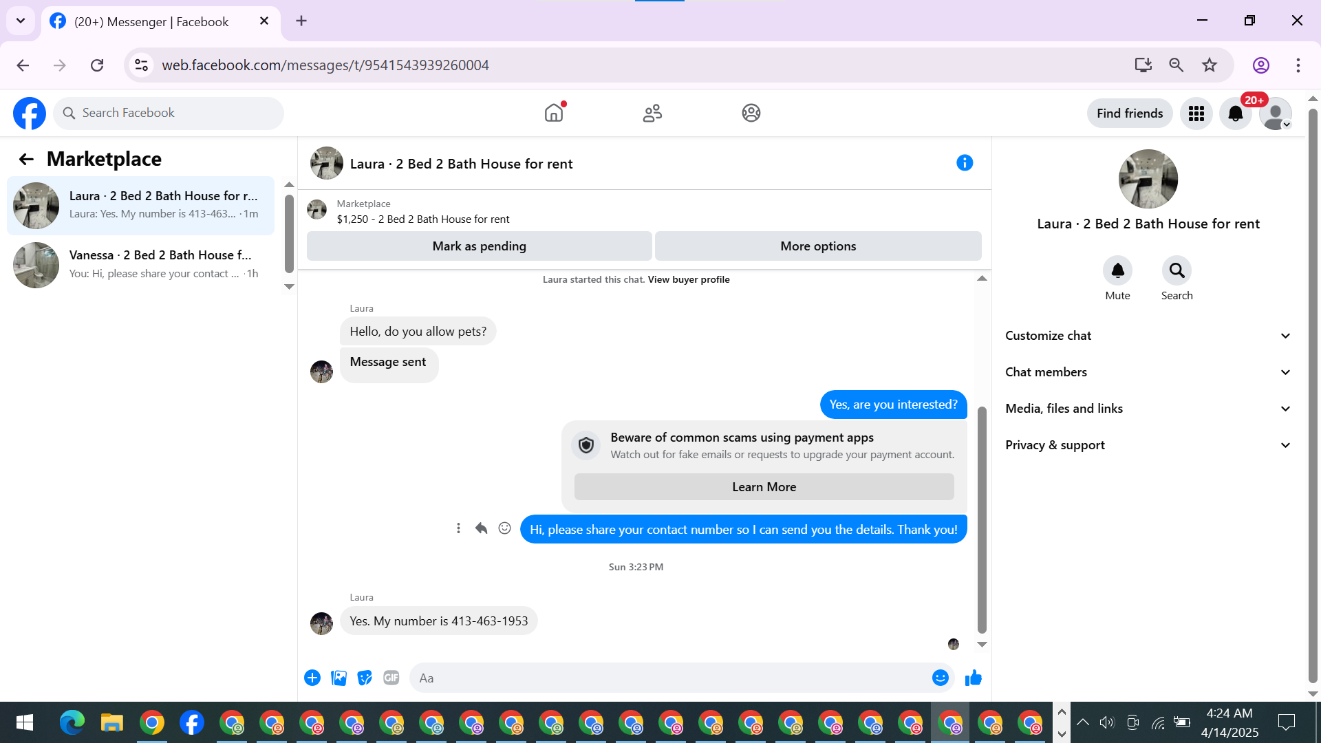Toggle the conversation information panel icon
Viewport: 1321px width, 743px height.
click(x=965, y=163)
